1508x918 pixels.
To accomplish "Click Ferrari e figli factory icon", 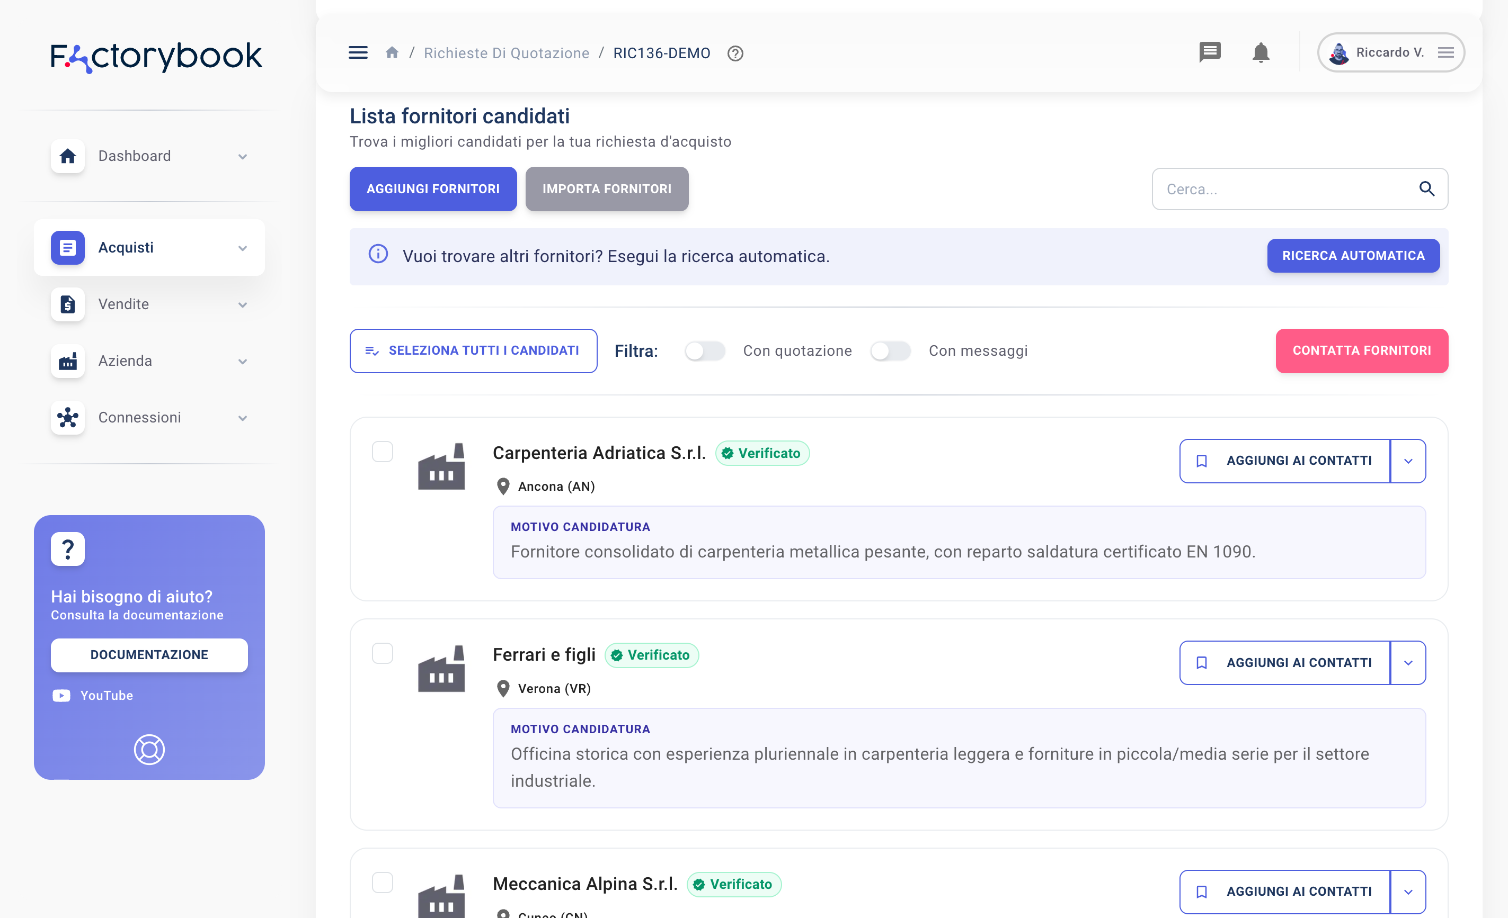I will click(441, 669).
